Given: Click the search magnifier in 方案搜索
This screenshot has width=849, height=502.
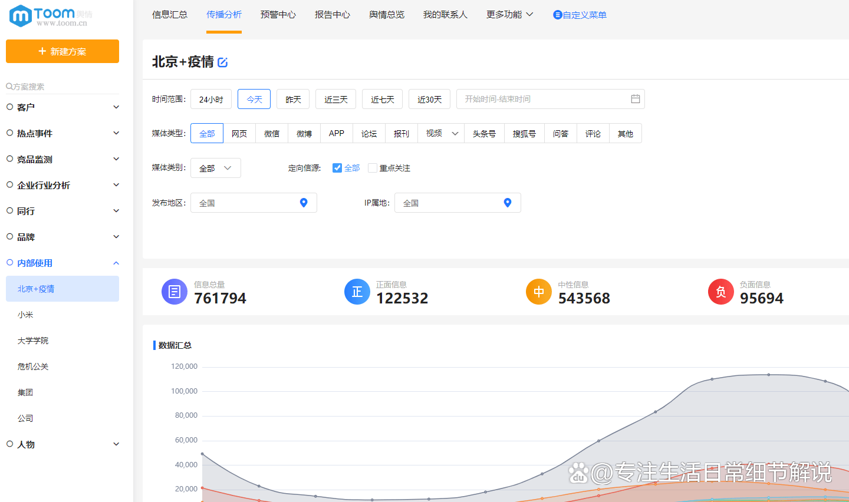Looking at the screenshot, I should [9, 87].
